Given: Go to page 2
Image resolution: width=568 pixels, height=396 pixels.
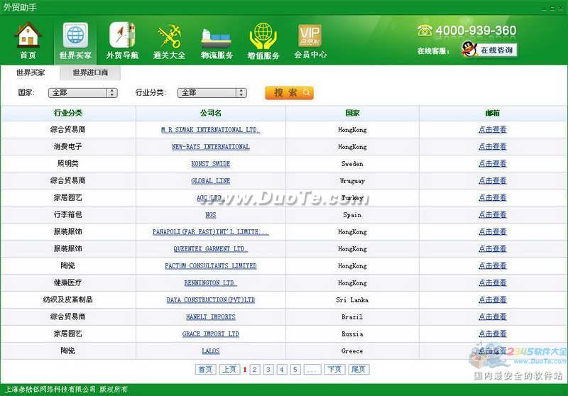Looking at the screenshot, I should tap(255, 369).
